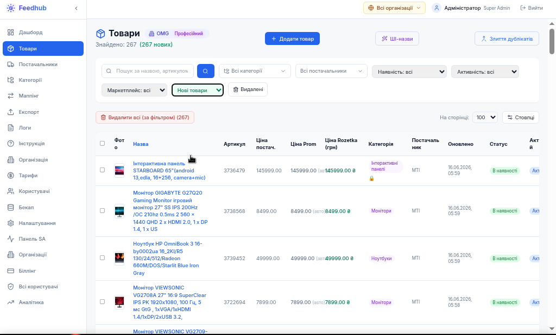Click the Користувачі people icon

coord(11,191)
